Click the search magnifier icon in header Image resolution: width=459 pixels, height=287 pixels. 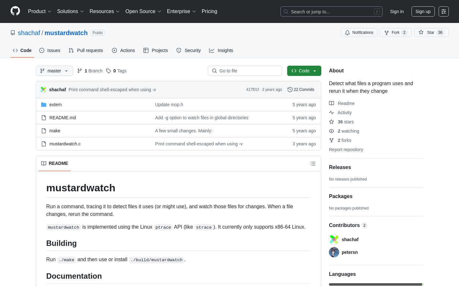[x=286, y=11]
